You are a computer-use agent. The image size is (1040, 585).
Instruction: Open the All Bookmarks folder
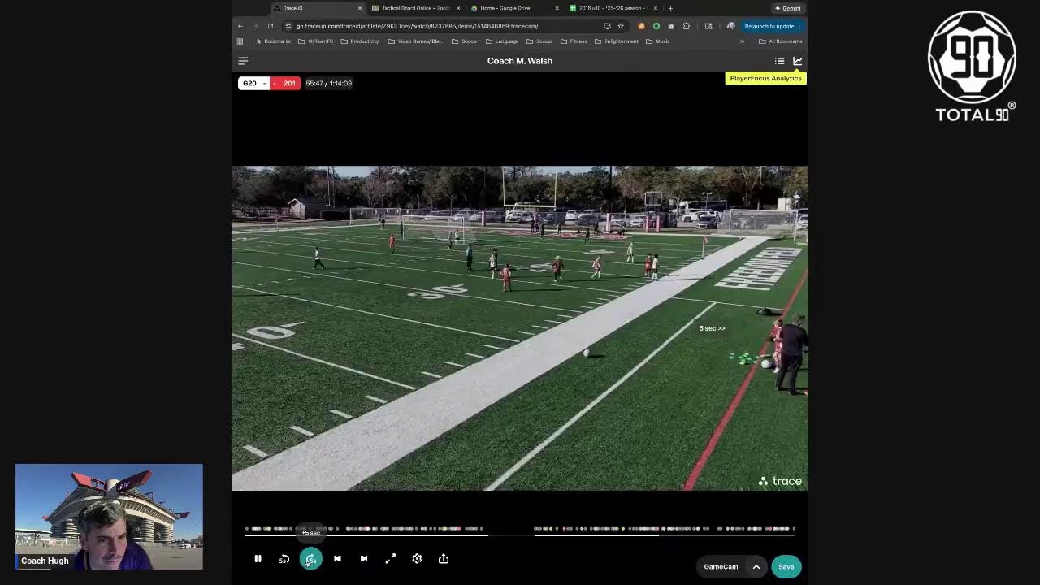[781, 41]
